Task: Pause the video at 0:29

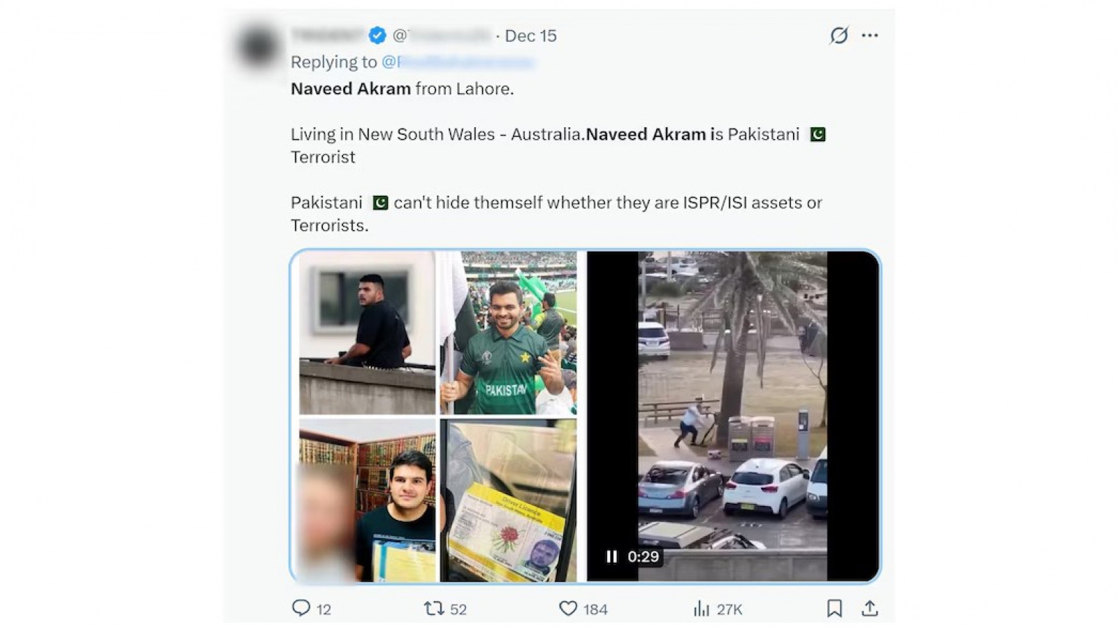Action: (x=611, y=556)
